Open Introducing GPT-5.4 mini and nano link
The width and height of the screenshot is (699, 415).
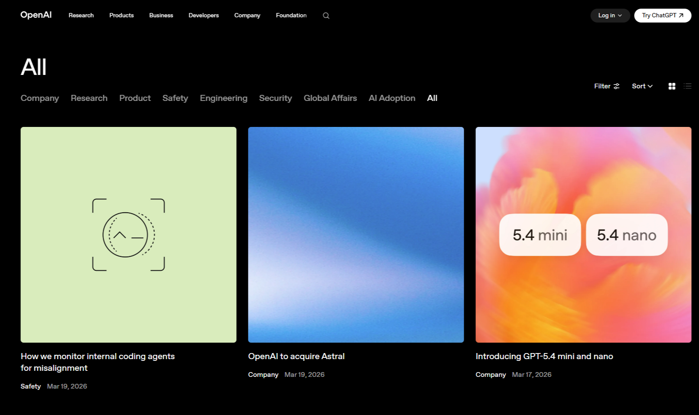pyautogui.click(x=544, y=356)
